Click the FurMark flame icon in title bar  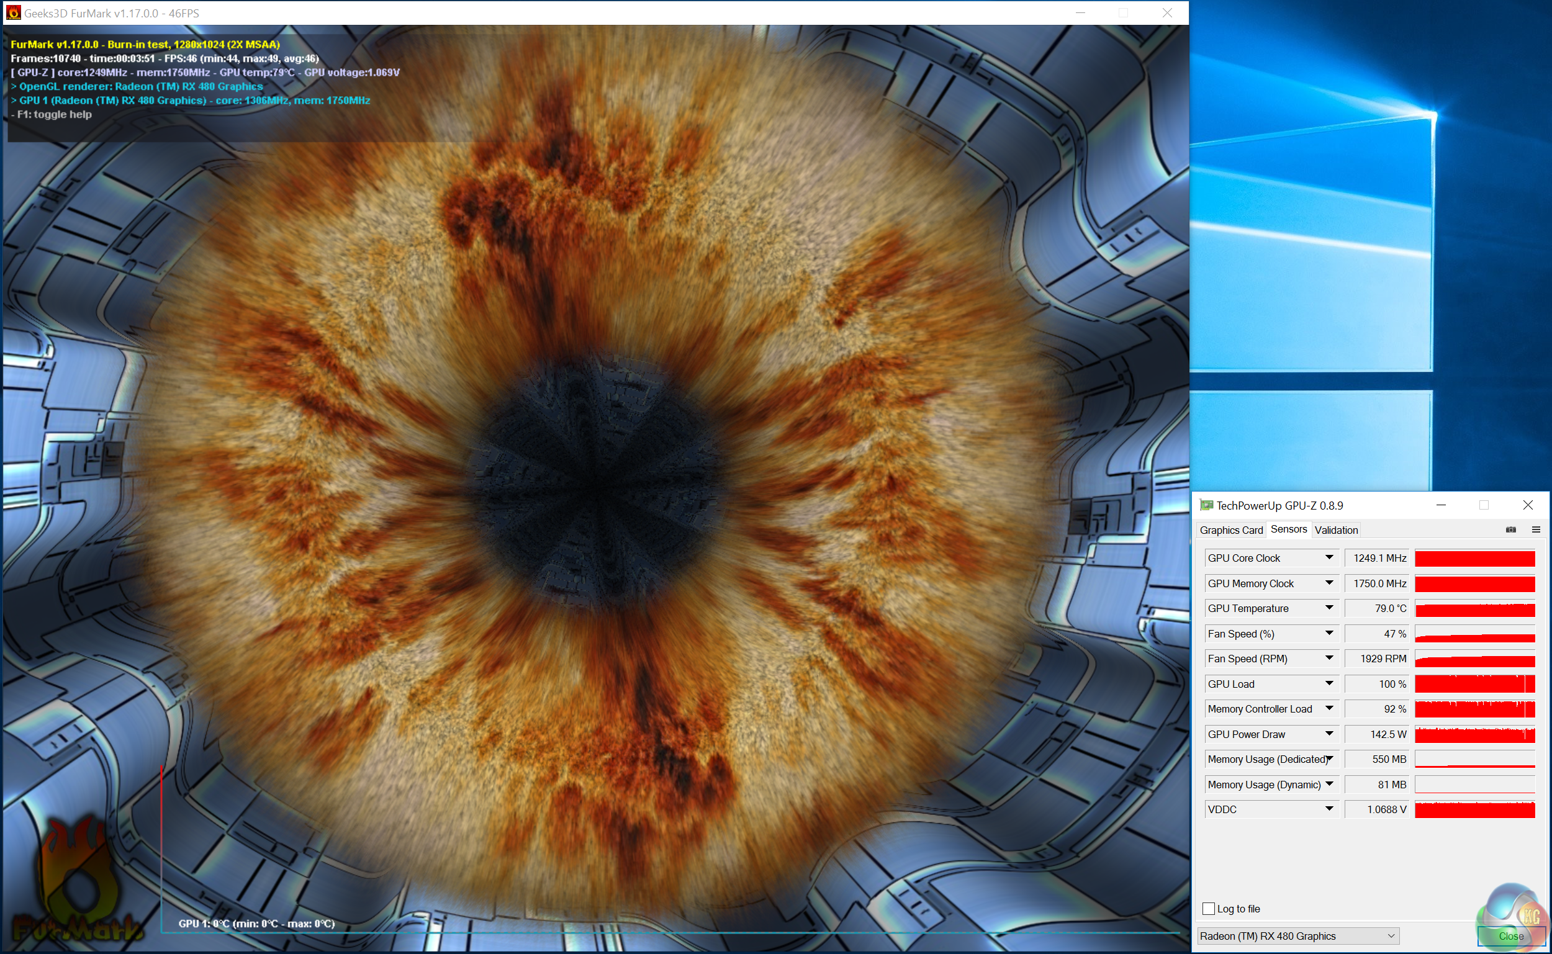(12, 12)
